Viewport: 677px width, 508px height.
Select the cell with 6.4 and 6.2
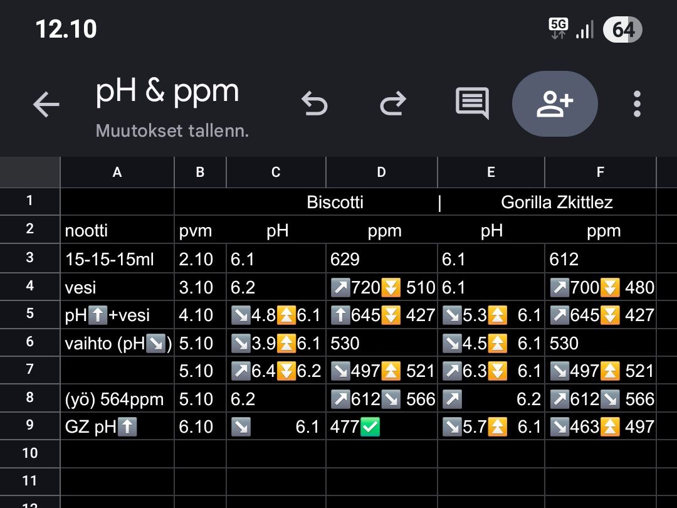pos(276,371)
